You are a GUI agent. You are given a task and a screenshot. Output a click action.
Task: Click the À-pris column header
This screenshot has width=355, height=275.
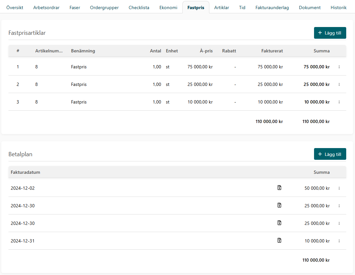coord(206,51)
